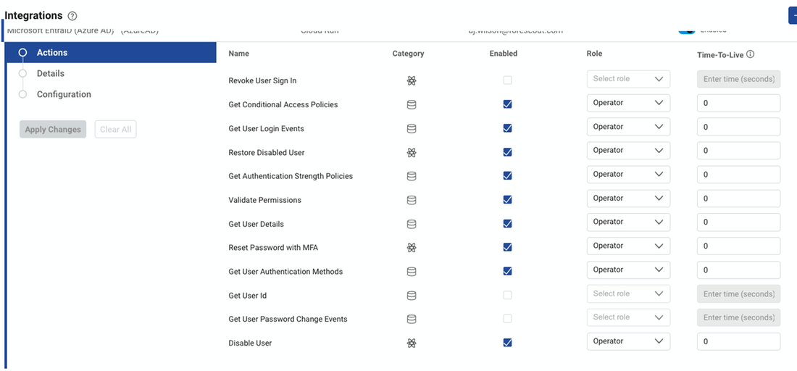The image size is (797, 371).
Task: Click category icon for Disable User row
Action: [x=412, y=343]
